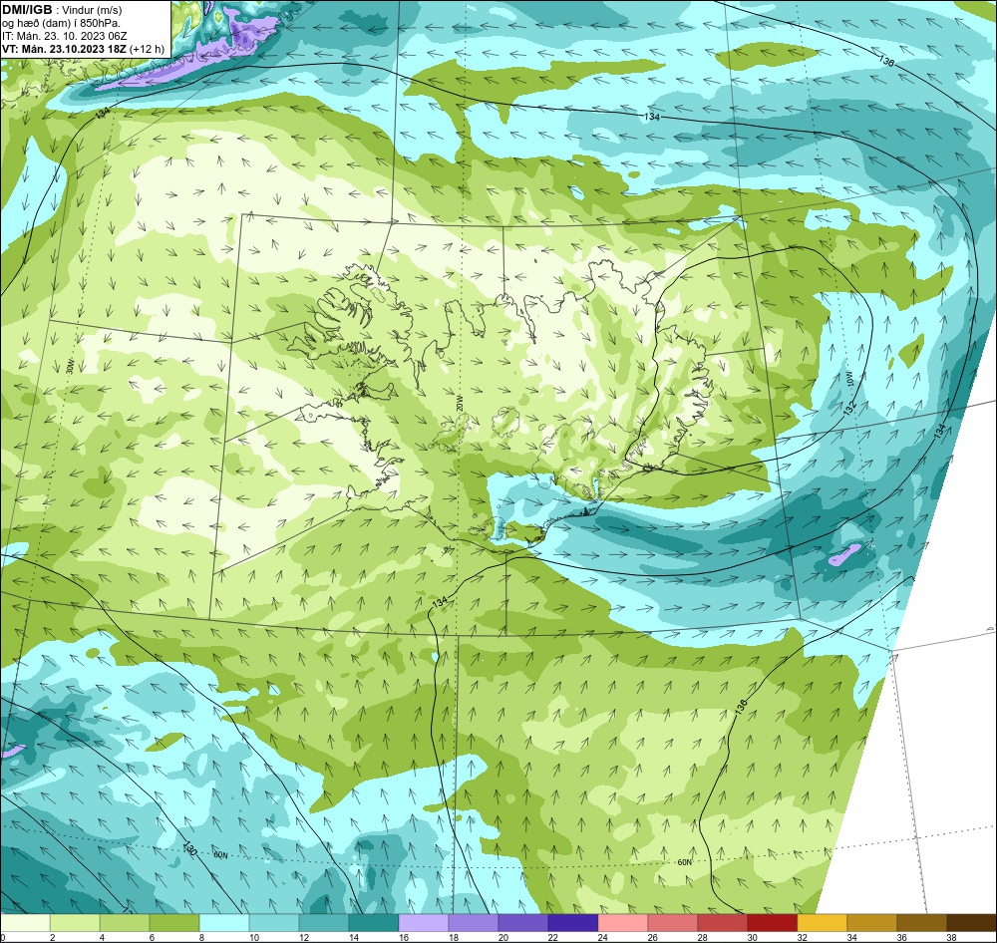Click legend tick value '8'
The height and width of the screenshot is (943, 997).
[199, 937]
